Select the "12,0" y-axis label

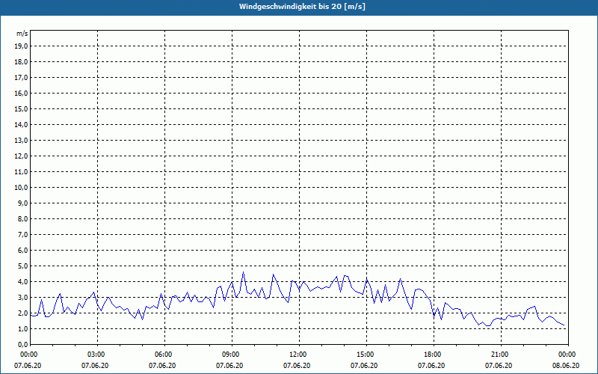[x=21, y=156]
